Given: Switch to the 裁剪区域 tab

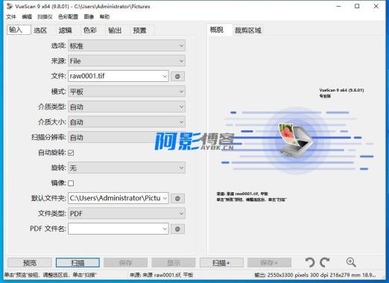Looking at the screenshot, I should (247, 31).
